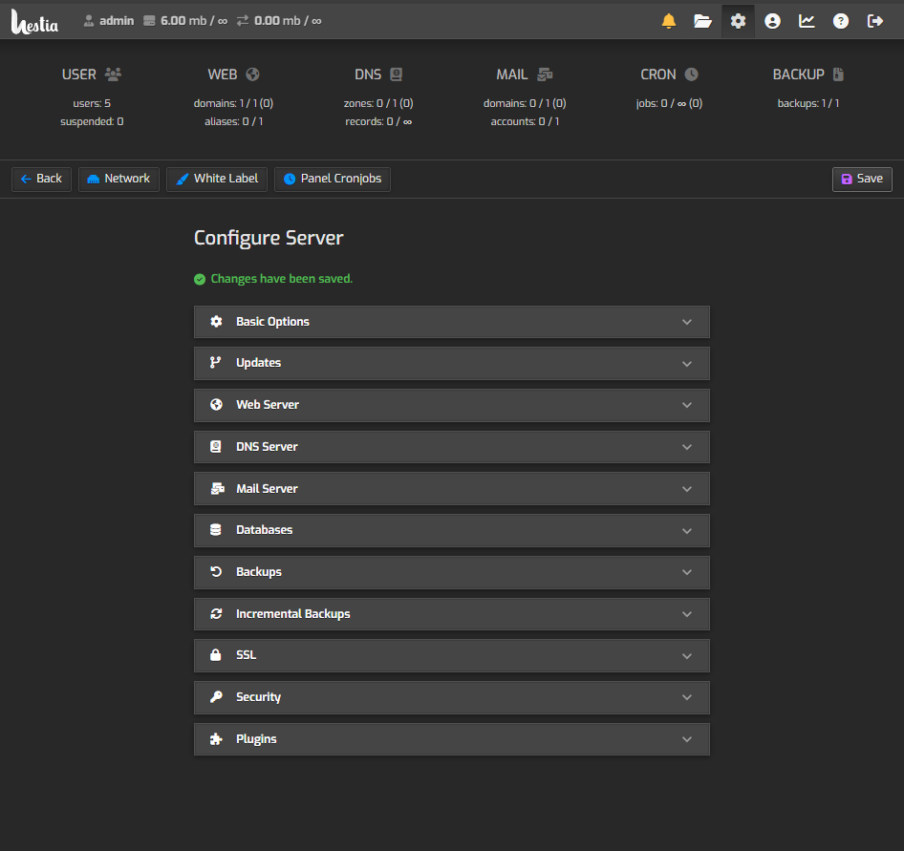Expand the Security section chevron
The height and width of the screenshot is (851, 904).
coord(687,697)
